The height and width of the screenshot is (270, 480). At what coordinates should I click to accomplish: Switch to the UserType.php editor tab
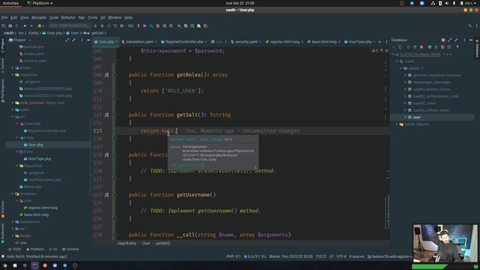pyautogui.click(x=360, y=42)
